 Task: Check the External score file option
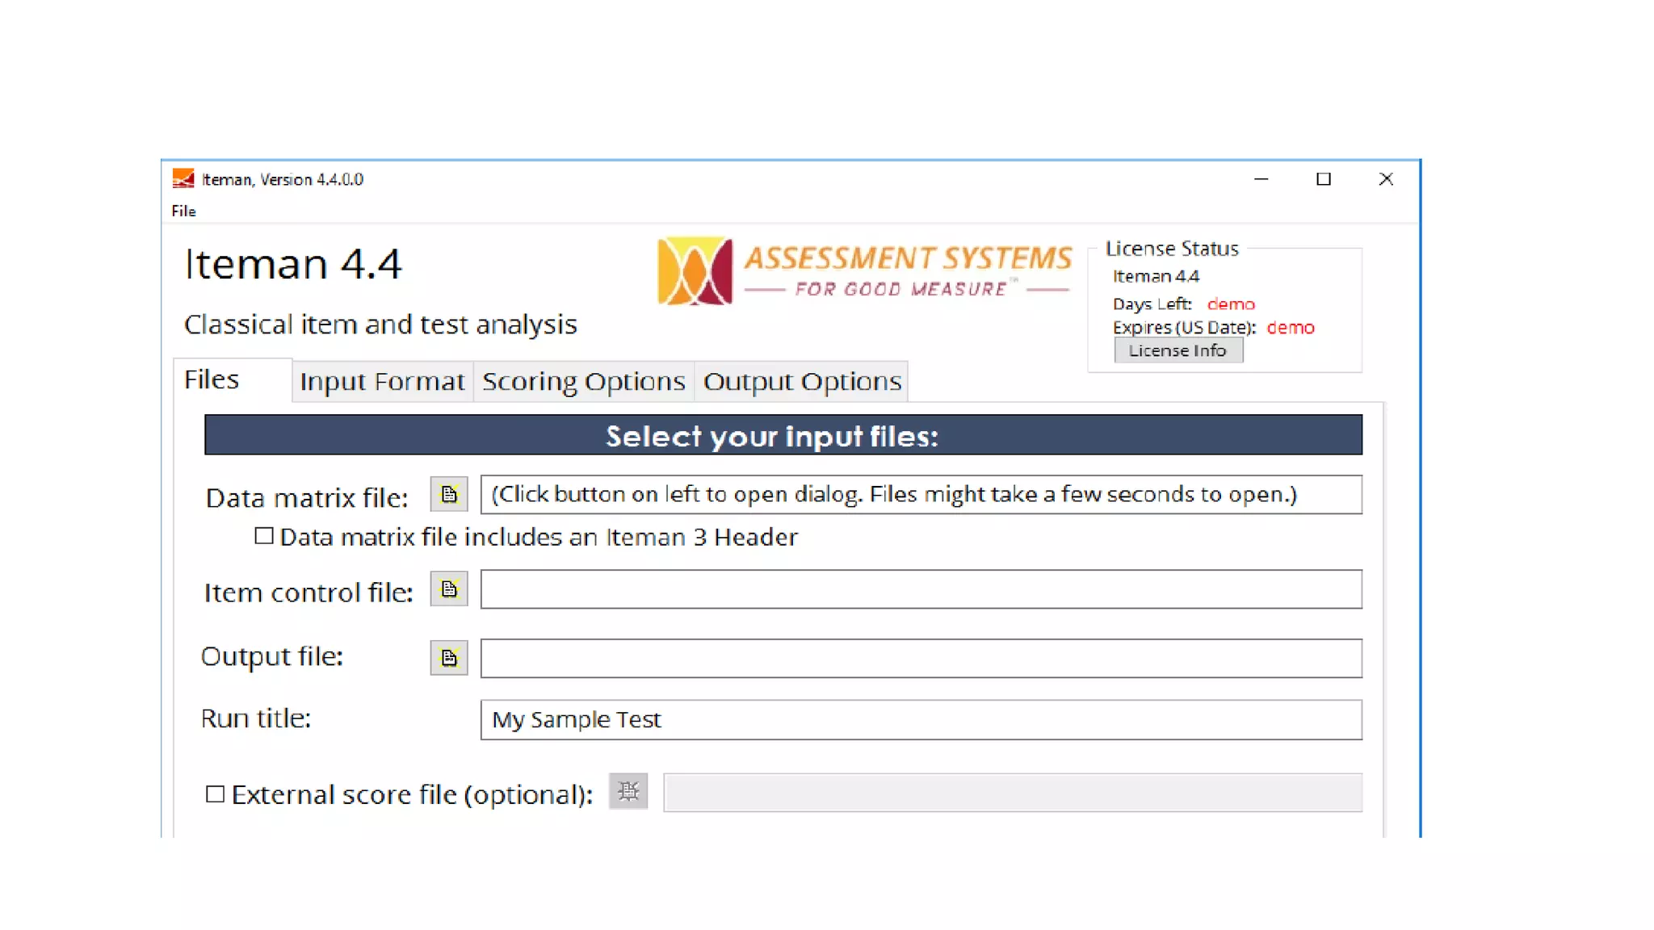pyautogui.click(x=215, y=794)
